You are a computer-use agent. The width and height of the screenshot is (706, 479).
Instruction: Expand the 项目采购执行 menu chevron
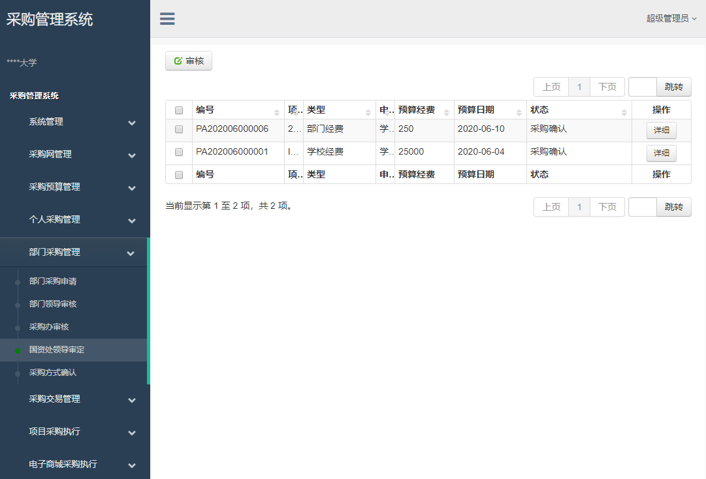(132, 433)
